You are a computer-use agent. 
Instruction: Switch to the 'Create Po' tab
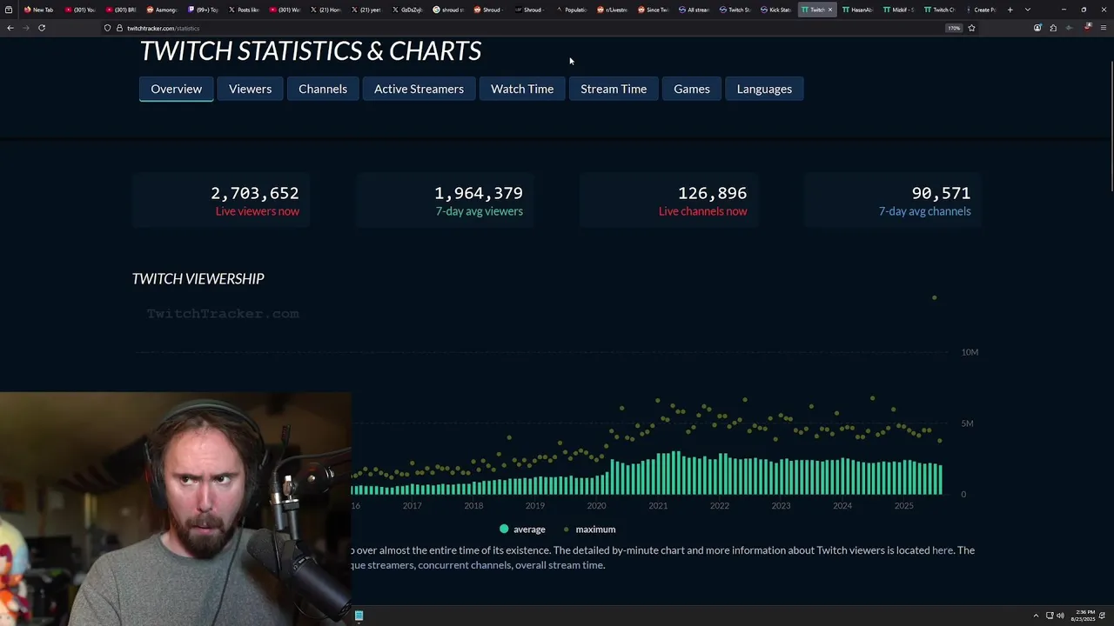point(981,10)
